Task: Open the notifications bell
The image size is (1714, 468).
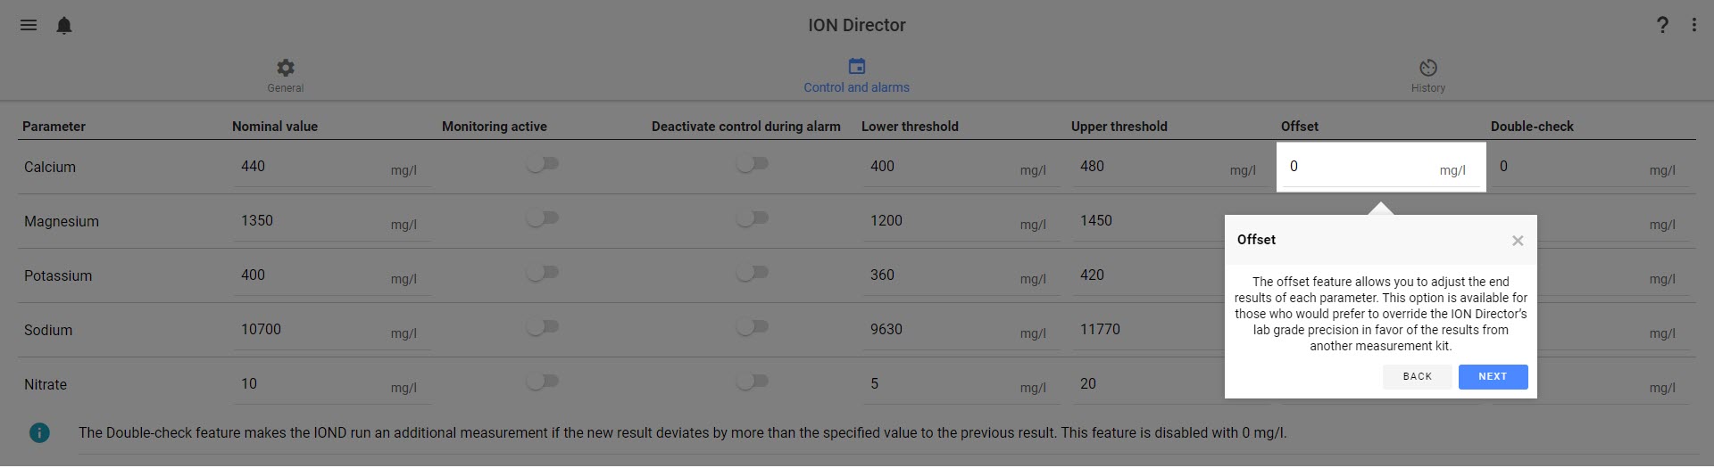Action: point(64,25)
